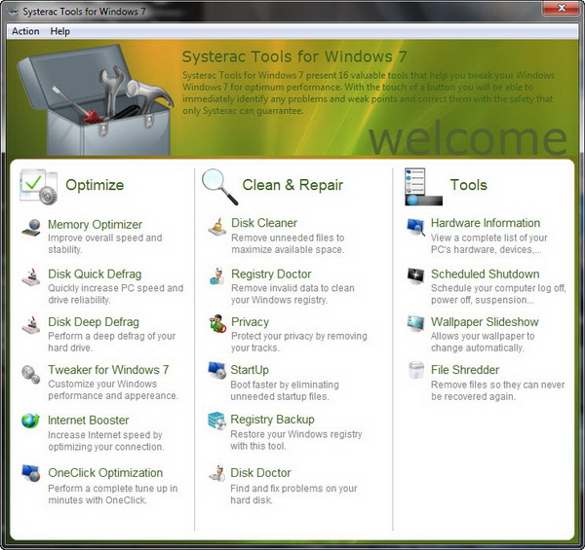This screenshot has width=585, height=550.
Task: Click the Tweaker for Windows 7 icon
Action: (31, 374)
